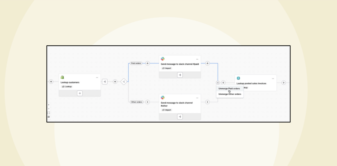This screenshot has width=337, height=166.
Task: Click branch icon right of Lookup customers card
Action: click(105, 82)
